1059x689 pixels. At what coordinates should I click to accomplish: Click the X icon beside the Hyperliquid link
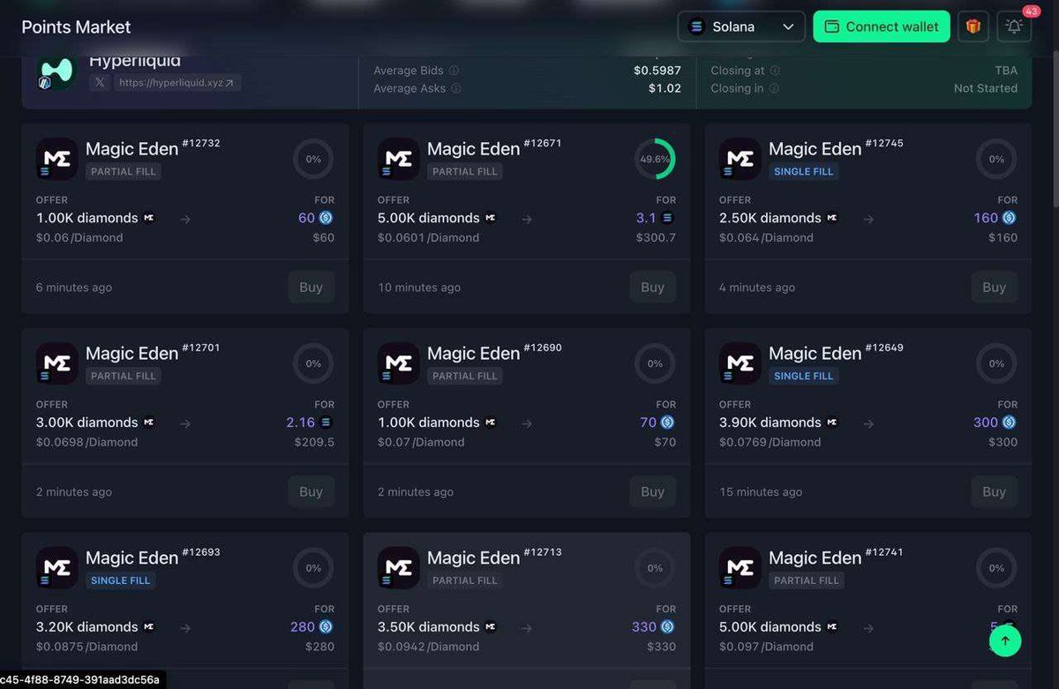99,82
